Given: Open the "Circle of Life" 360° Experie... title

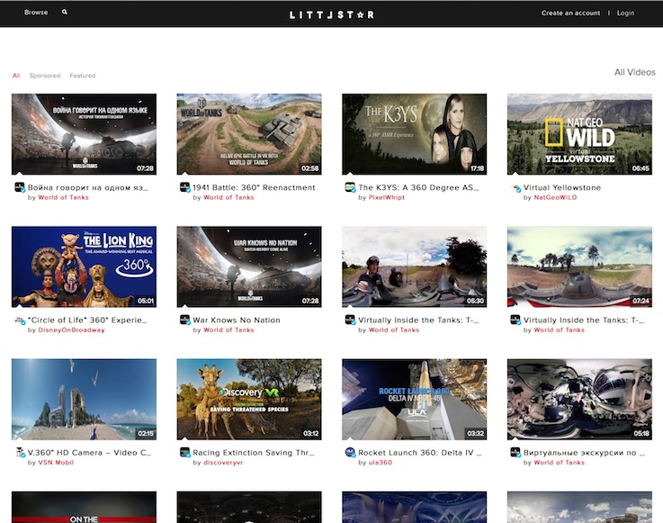Looking at the screenshot, I should [87, 320].
